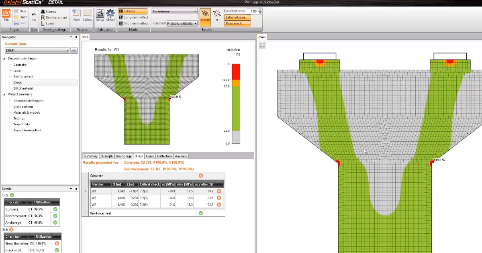Select Long-term effect model button
The image size is (482, 253).
click(133, 17)
